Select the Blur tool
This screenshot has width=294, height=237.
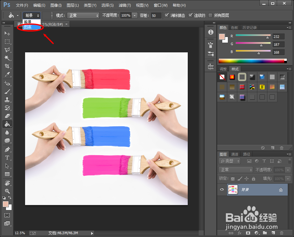pos(7,132)
